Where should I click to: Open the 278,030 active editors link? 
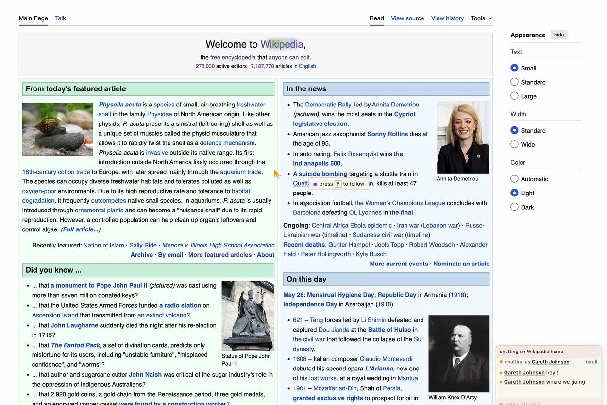(205, 66)
